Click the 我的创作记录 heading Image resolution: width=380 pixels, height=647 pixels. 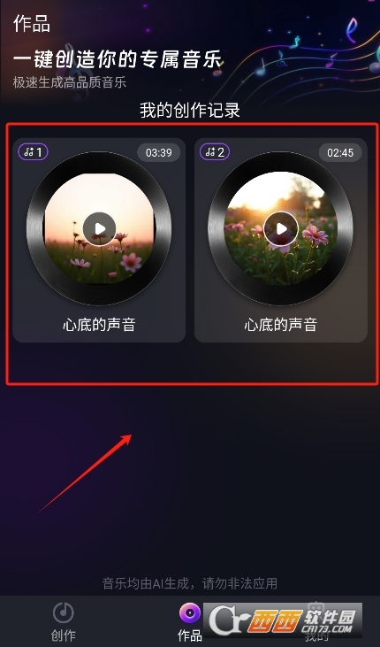click(x=190, y=111)
